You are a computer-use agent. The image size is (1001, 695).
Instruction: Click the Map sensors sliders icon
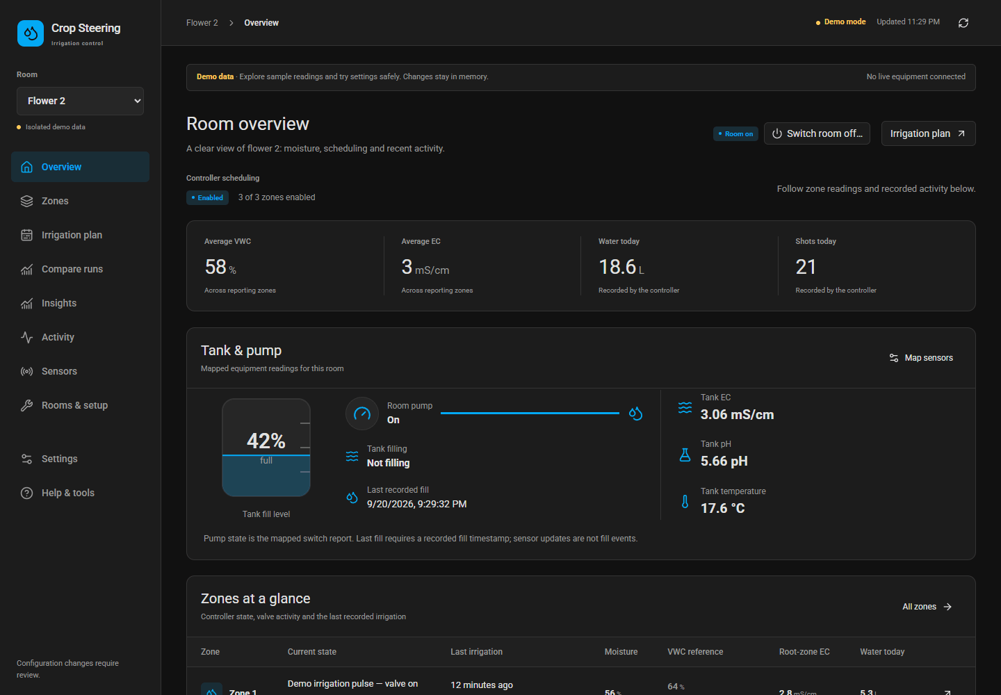point(894,358)
